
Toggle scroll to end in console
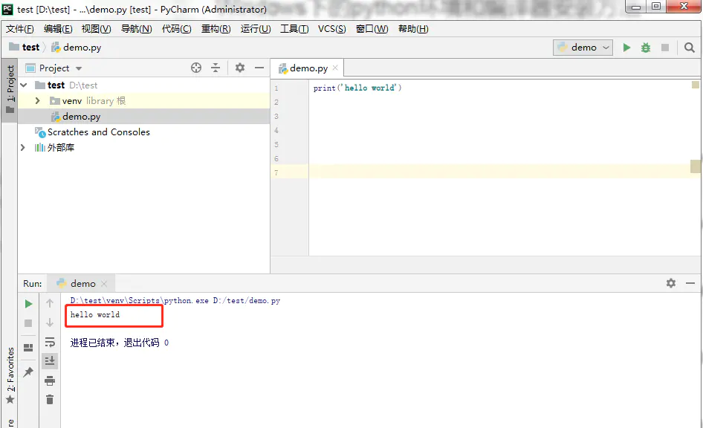click(x=50, y=360)
